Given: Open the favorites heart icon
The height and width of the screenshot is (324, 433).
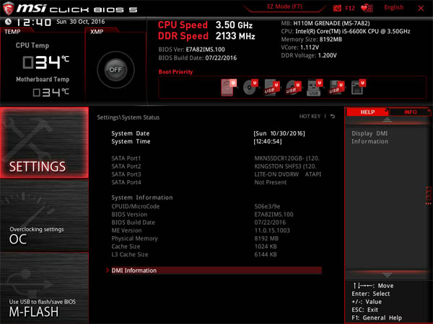Looking at the screenshot, I should click(x=367, y=8).
